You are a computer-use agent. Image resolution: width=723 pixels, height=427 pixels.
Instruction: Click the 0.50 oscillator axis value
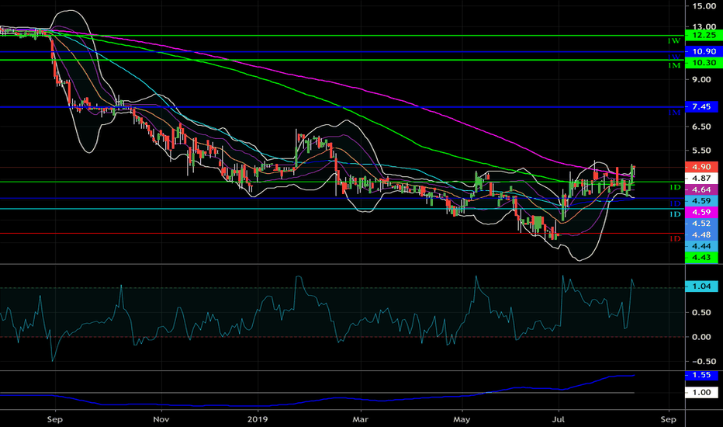coord(701,313)
